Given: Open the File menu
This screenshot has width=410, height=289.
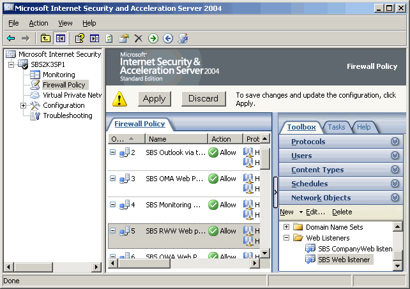Looking at the screenshot, I should 13,23.
